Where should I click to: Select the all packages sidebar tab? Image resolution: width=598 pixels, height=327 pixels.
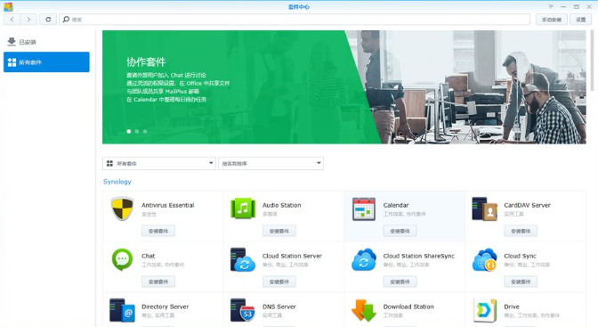pos(46,62)
